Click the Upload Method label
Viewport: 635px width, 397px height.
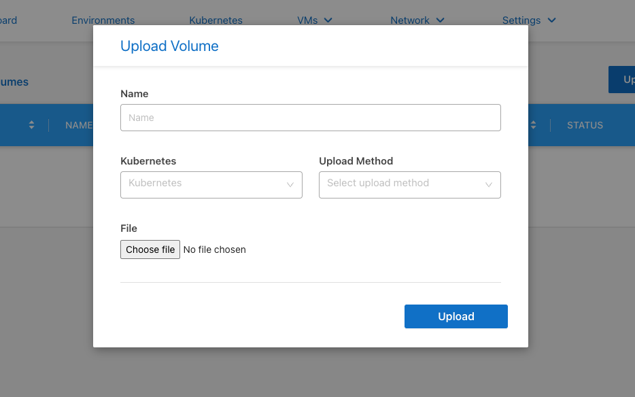[356, 161]
